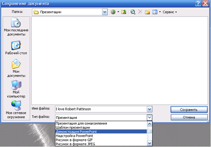Open My Recent Documents (Мои последние документы)
This screenshot has width=211, height=147.
[x=16, y=27]
